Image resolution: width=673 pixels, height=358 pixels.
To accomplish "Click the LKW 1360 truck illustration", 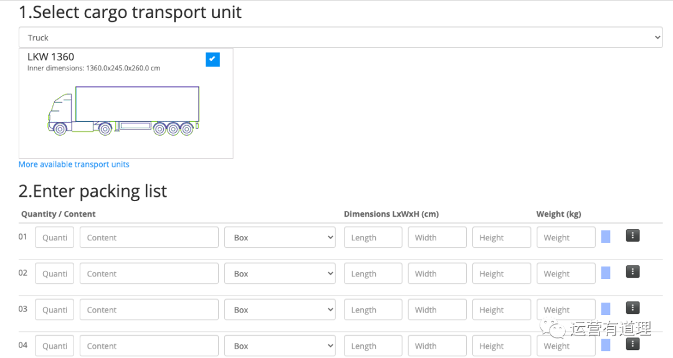I will [123, 111].
